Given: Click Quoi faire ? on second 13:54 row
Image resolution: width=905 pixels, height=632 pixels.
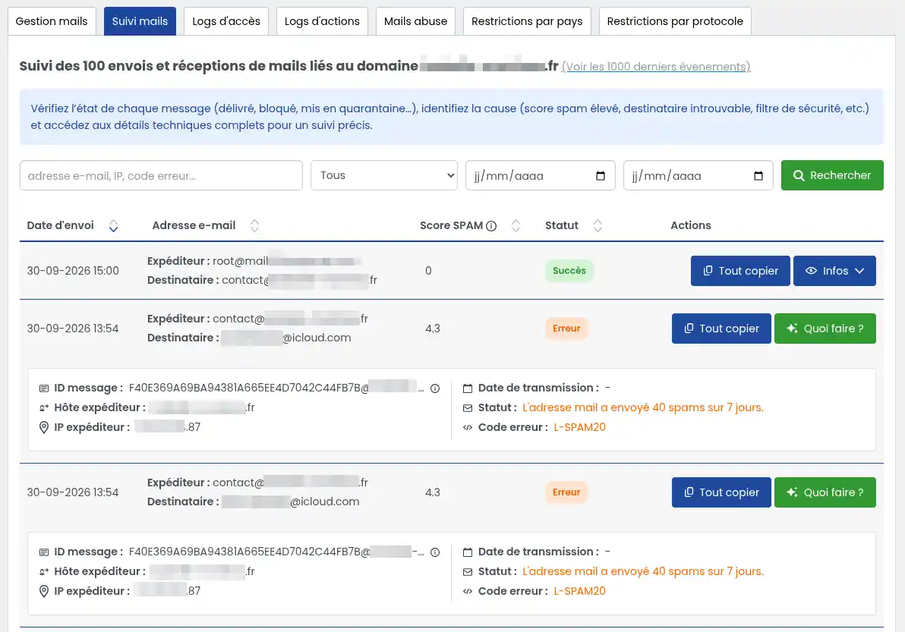Looking at the screenshot, I should [x=825, y=492].
